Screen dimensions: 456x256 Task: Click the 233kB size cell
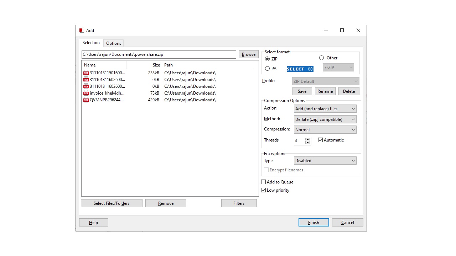tap(154, 73)
